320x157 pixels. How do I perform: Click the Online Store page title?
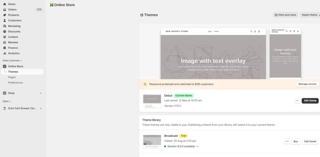click(64, 5)
